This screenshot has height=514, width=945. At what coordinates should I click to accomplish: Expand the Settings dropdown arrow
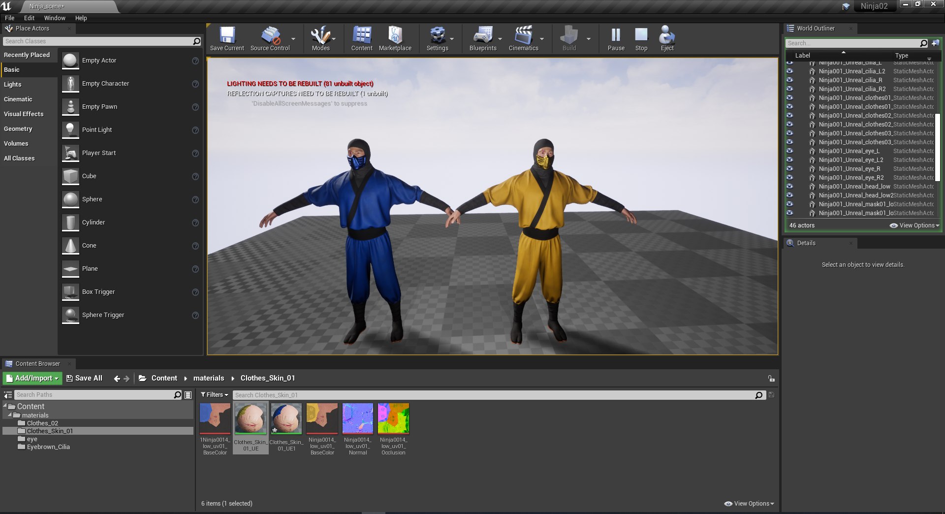[x=452, y=39]
